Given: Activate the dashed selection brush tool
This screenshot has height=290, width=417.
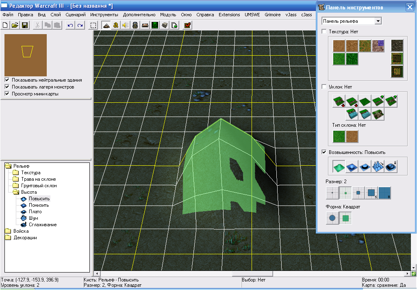Looking at the screenshot, I should tap(93, 25).
